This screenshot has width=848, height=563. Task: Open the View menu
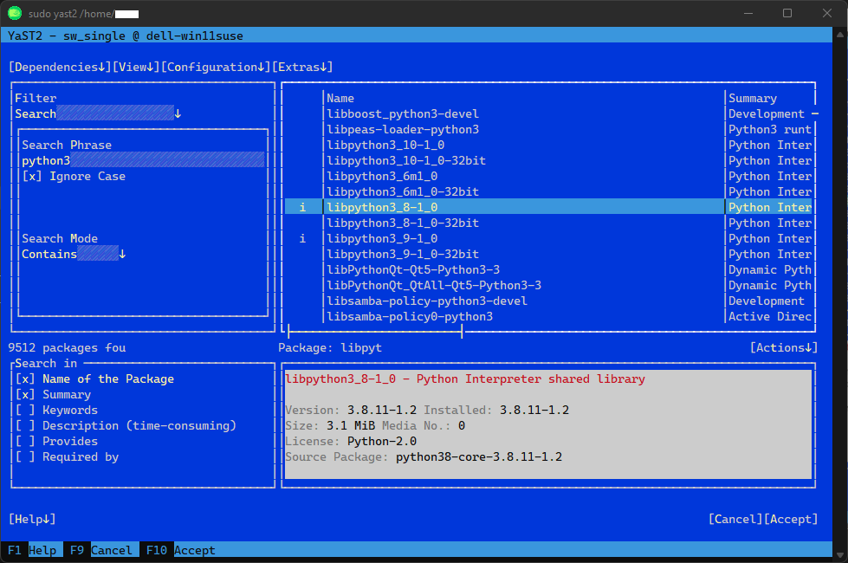pyautogui.click(x=136, y=67)
